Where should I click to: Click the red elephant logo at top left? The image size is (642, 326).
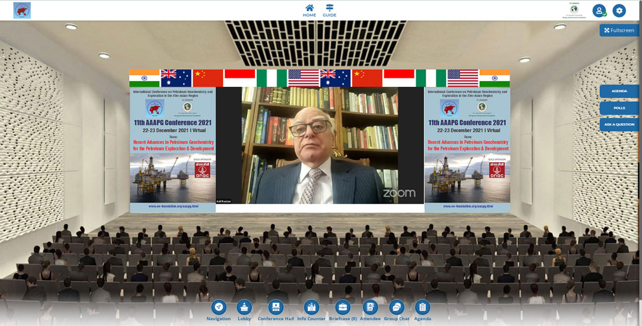[22, 10]
